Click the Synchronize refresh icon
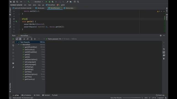This screenshot has width=177, height=99. (17, 2)
